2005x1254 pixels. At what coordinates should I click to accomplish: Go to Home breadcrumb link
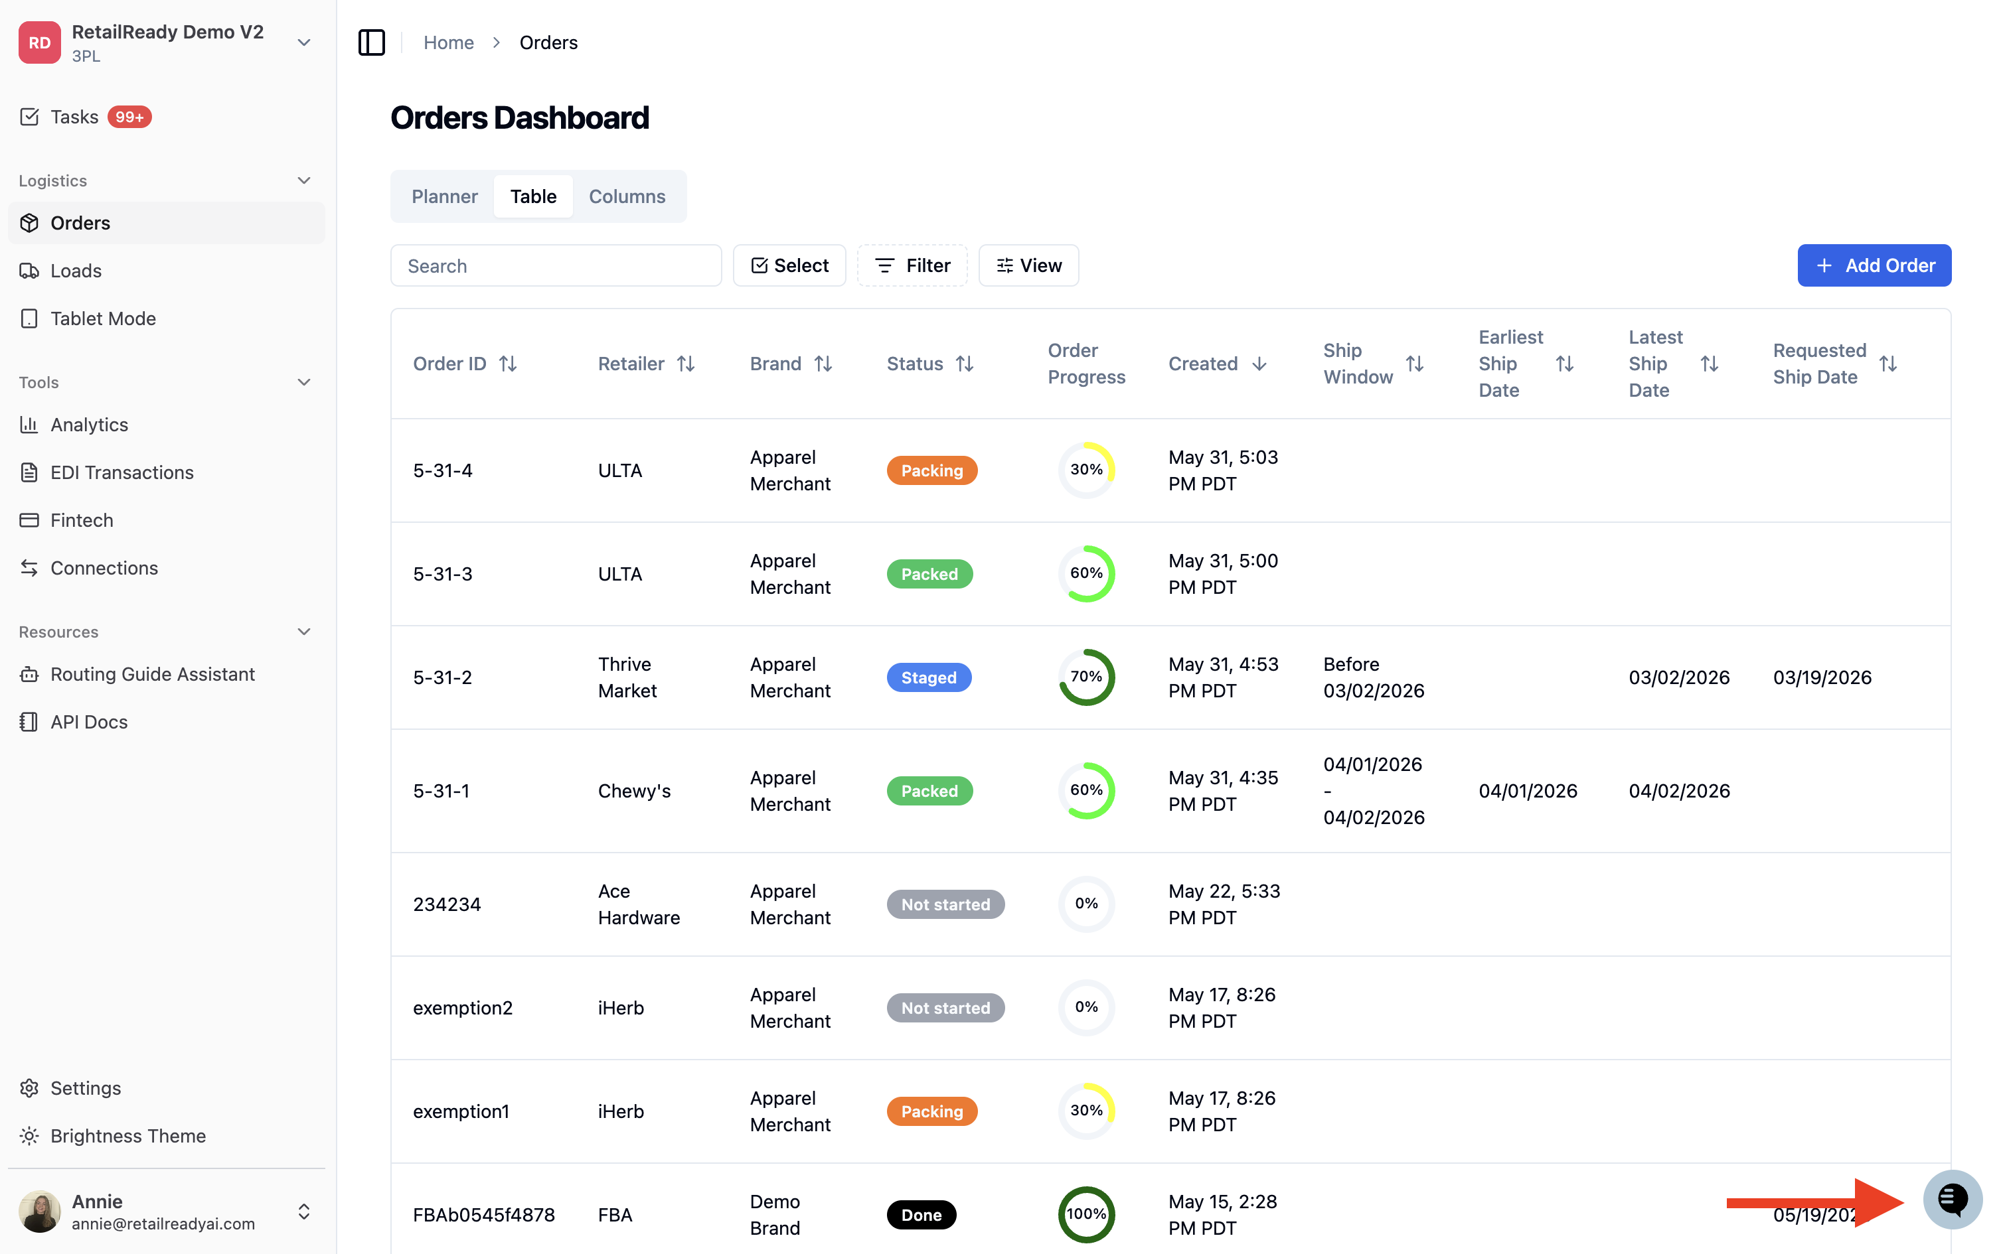448,42
